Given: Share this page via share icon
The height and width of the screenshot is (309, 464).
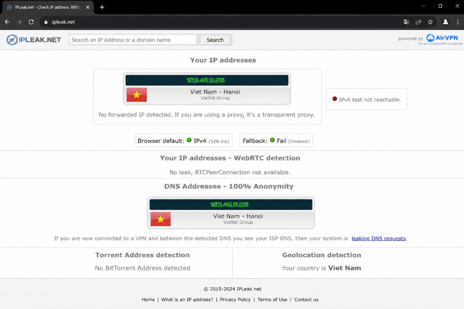Looking at the screenshot, I should 418,22.
